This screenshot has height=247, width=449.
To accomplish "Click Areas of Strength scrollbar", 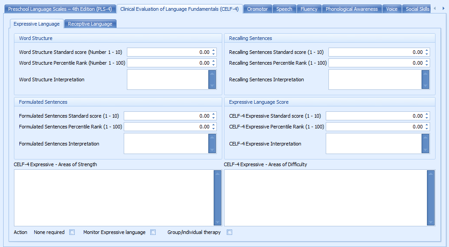I will 217,198.
